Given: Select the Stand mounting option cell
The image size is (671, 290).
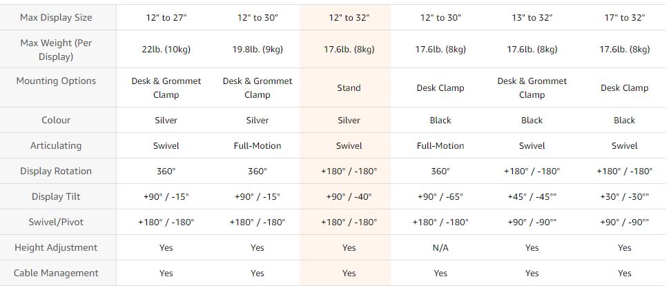Looking at the screenshot, I should (349, 87).
